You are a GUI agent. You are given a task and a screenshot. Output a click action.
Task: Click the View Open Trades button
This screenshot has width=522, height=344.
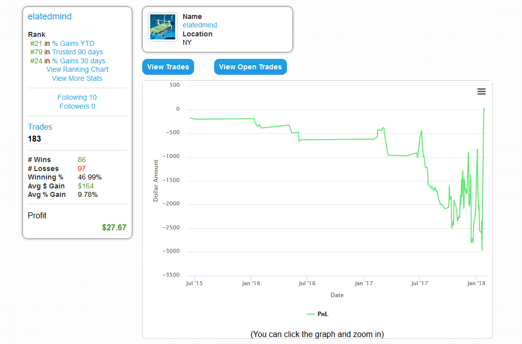251,67
